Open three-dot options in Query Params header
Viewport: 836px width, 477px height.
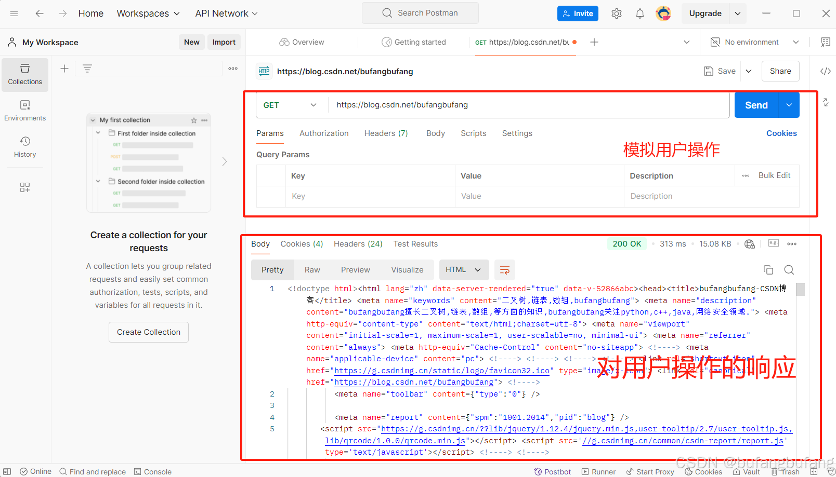coord(746,175)
